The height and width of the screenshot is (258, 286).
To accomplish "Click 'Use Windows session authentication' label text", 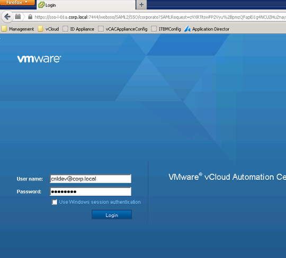I will 100,202.
